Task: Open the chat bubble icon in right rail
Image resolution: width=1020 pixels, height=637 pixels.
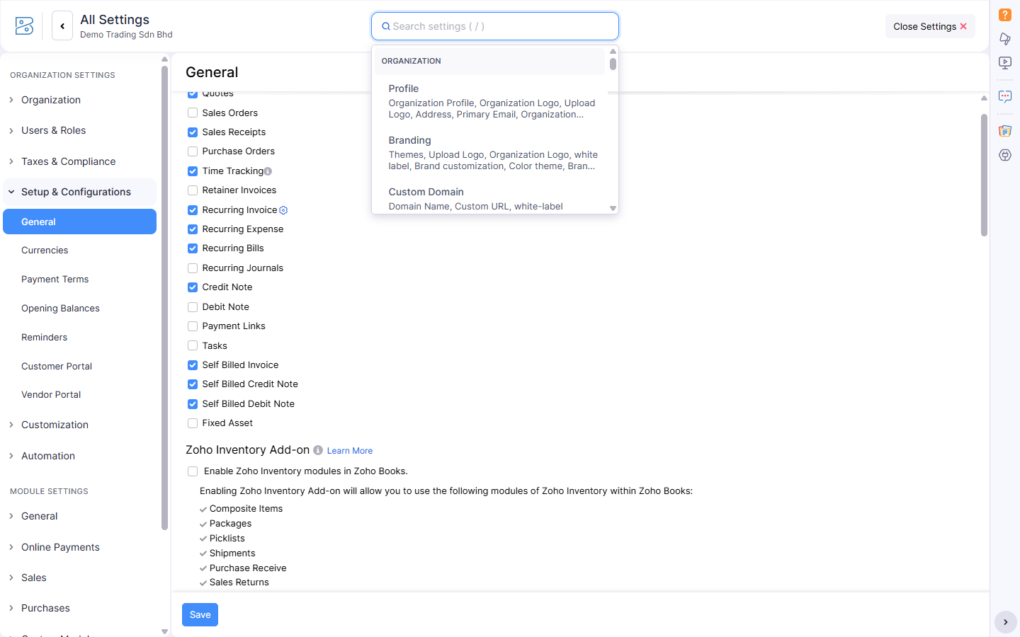Action: [x=1004, y=97]
